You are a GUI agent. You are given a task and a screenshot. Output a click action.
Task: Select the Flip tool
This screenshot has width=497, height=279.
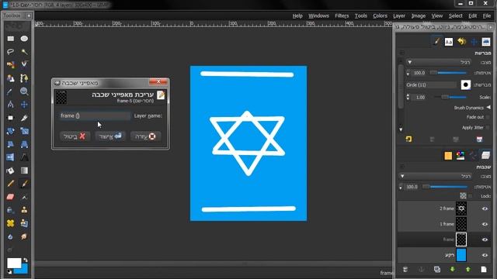pos(10,157)
